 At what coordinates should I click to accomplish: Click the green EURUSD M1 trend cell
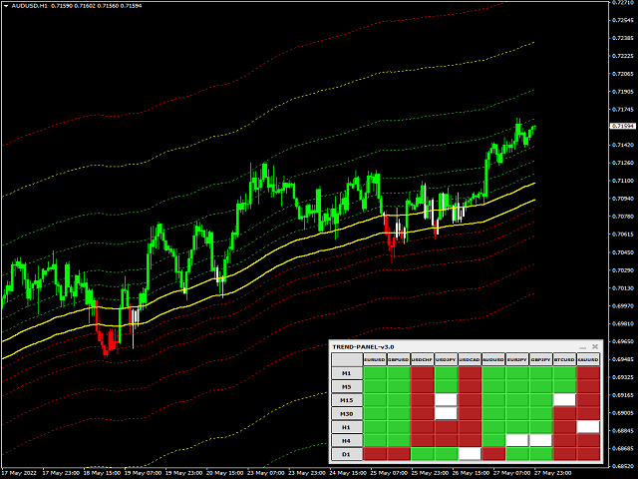click(x=375, y=373)
